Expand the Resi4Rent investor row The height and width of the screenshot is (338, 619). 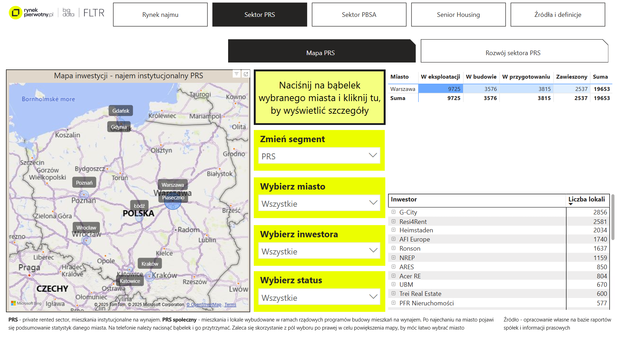click(393, 221)
